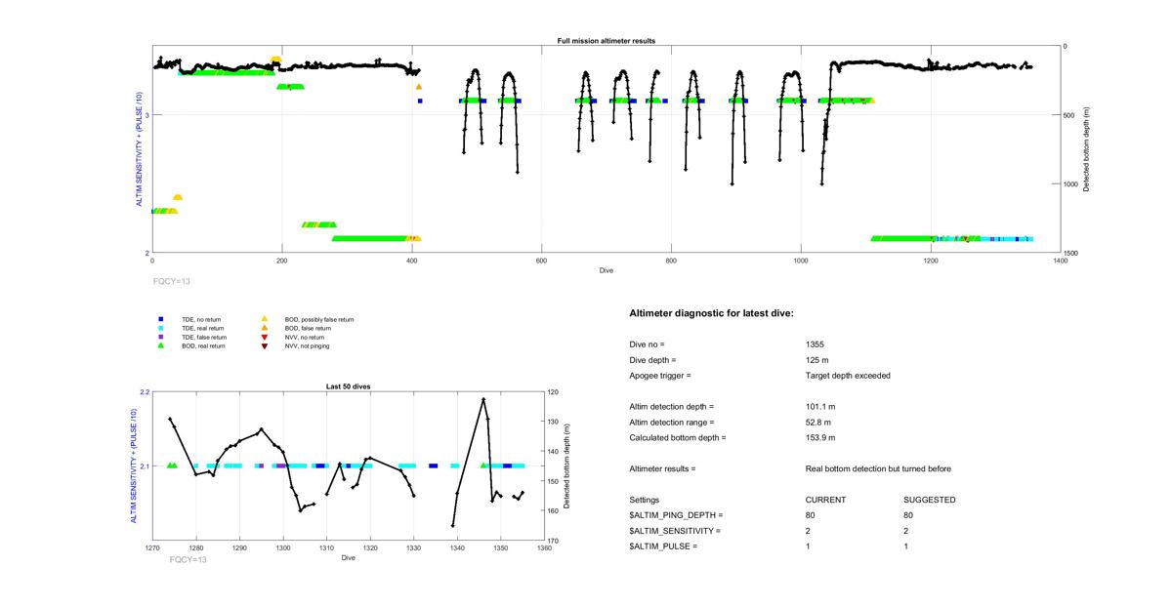
Task: Select the $ALTIM_PING_DEPTH suggested value 80
Action: coord(908,515)
